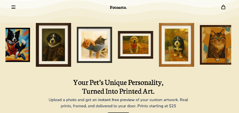239x113 pixels.
Task: View the golden retriever autumn leaves print
Action: [x=136, y=45]
